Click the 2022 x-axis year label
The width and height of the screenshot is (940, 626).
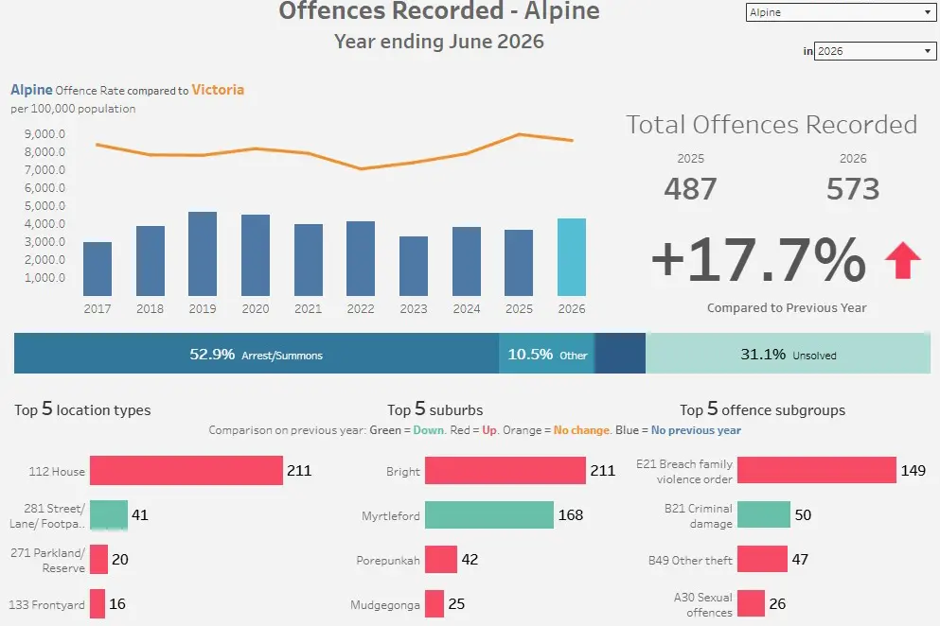pyautogui.click(x=361, y=308)
